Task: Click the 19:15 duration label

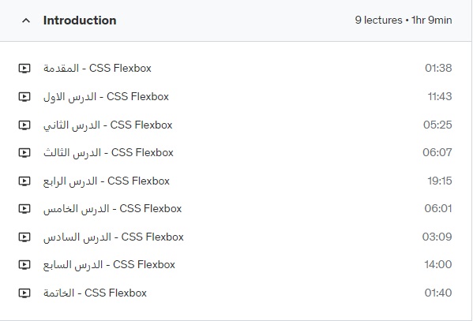Action: (x=440, y=181)
